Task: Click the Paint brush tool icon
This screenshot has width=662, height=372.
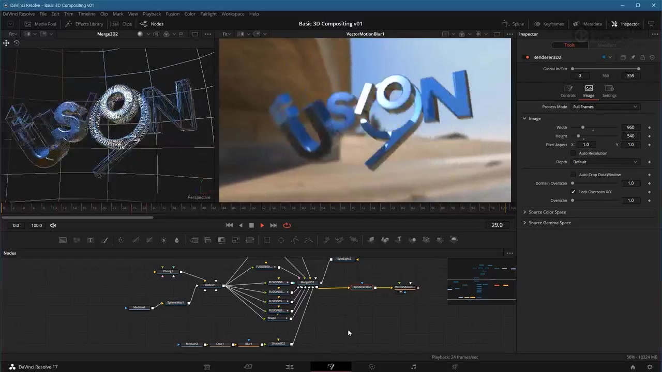Action: point(104,240)
